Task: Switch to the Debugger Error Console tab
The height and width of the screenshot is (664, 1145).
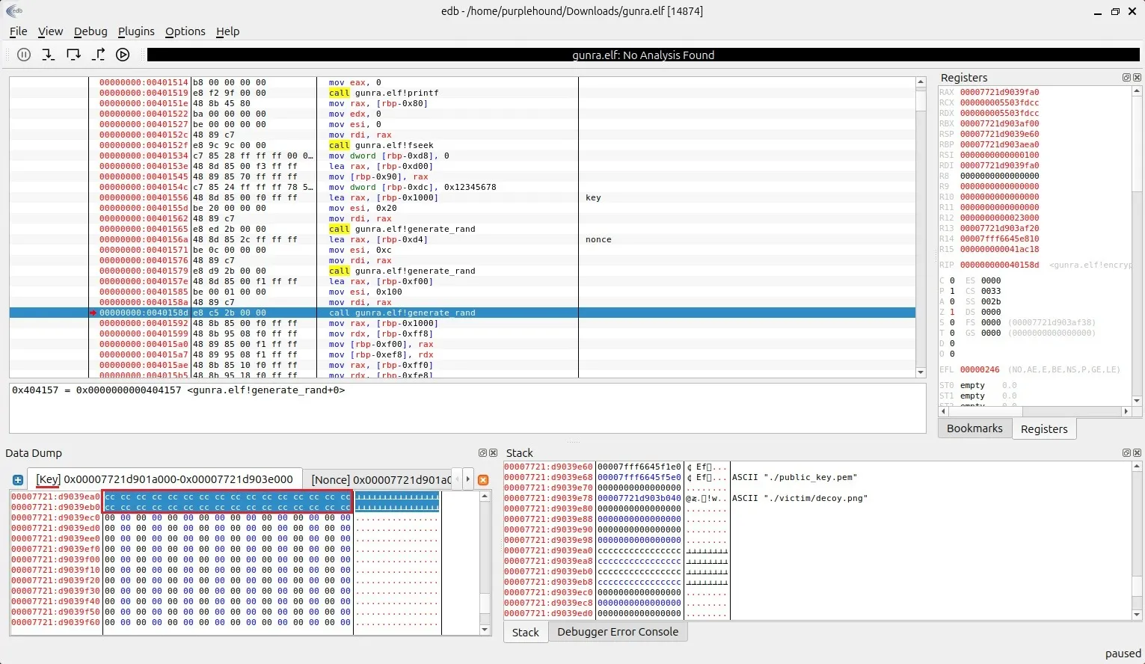Action: pos(618,632)
